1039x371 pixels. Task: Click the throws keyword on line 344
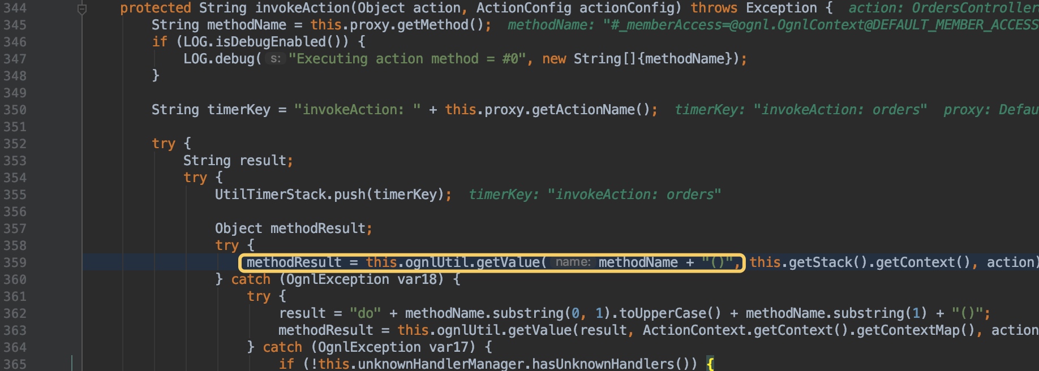click(714, 8)
